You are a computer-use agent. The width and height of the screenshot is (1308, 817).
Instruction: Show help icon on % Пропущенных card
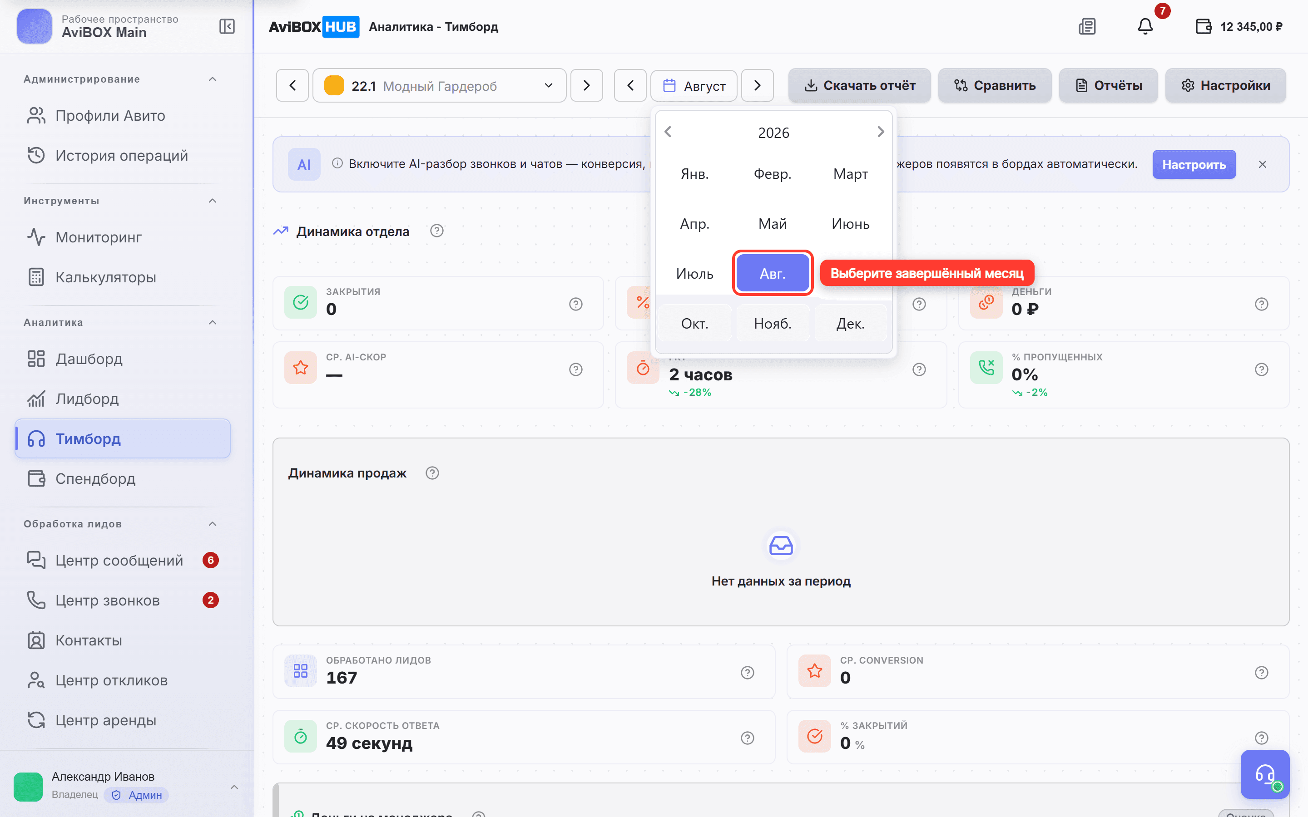click(x=1262, y=369)
